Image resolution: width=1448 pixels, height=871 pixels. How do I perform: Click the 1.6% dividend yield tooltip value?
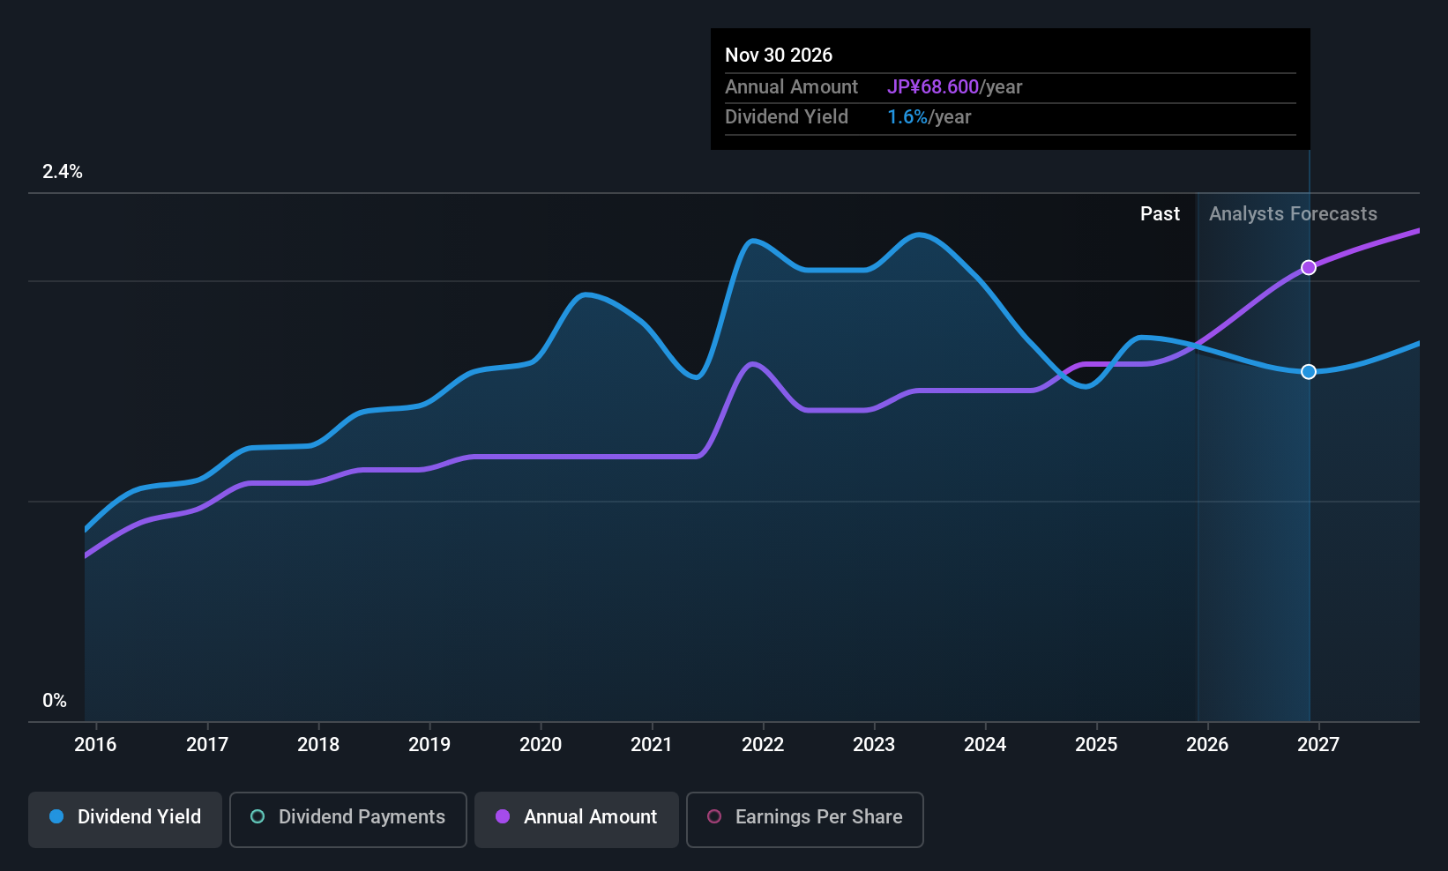click(x=907, y=117)
